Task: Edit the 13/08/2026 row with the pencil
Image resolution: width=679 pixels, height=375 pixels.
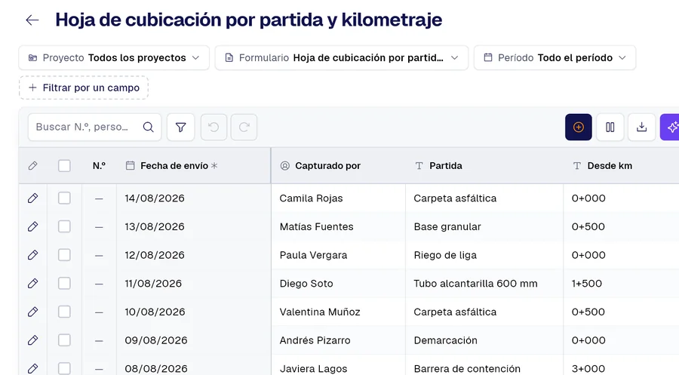Action: tap(32, 226)
